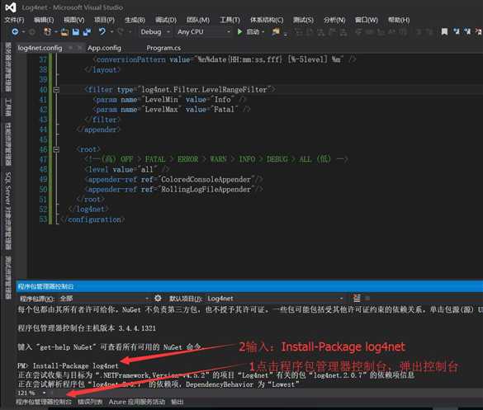Collapse the filter block at line 40
Screen dimensions: 483x410
point(56,90)
